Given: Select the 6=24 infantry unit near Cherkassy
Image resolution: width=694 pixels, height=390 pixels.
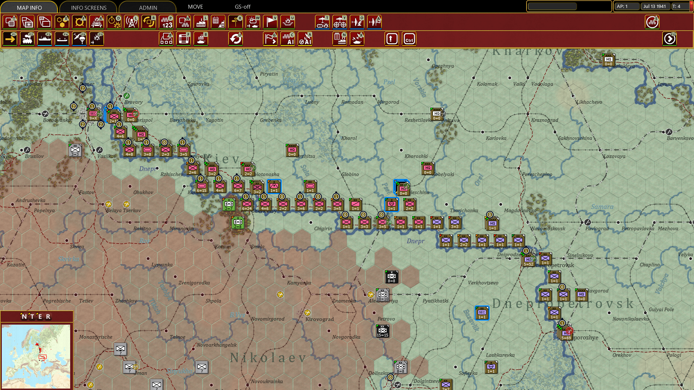Looking at the screenshot, I should (x=247, y=205).
